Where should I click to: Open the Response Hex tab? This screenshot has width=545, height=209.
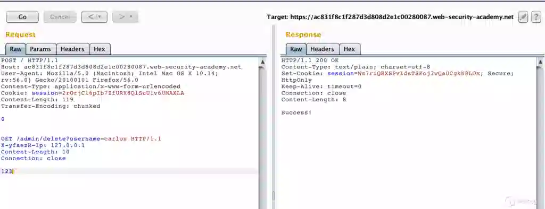coord(349,49)
